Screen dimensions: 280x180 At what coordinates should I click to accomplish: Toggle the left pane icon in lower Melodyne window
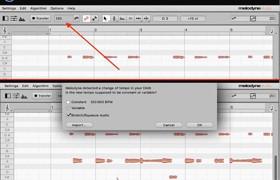(8, 96)
